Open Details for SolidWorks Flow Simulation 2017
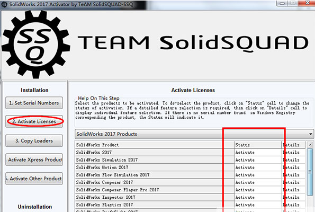The height and width of the screenshot is (212, 315). pos(293,175)
